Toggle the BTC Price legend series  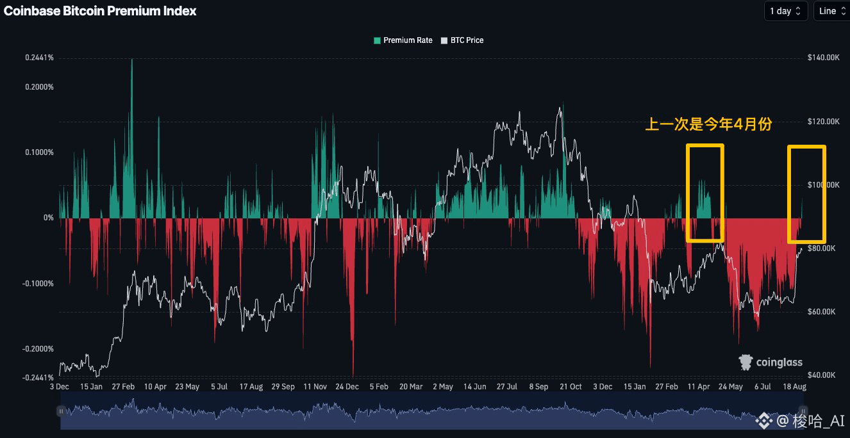pyautogui.click(x=462, y=40)
